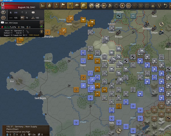The height and width of the screenshot is (136, 171).
Task: Click the Cologne city label
Action: [x=154, y=33]
